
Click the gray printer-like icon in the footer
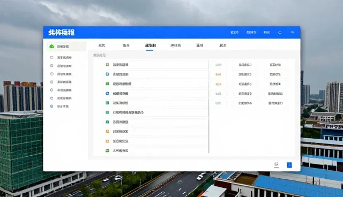tap(277, 165)
